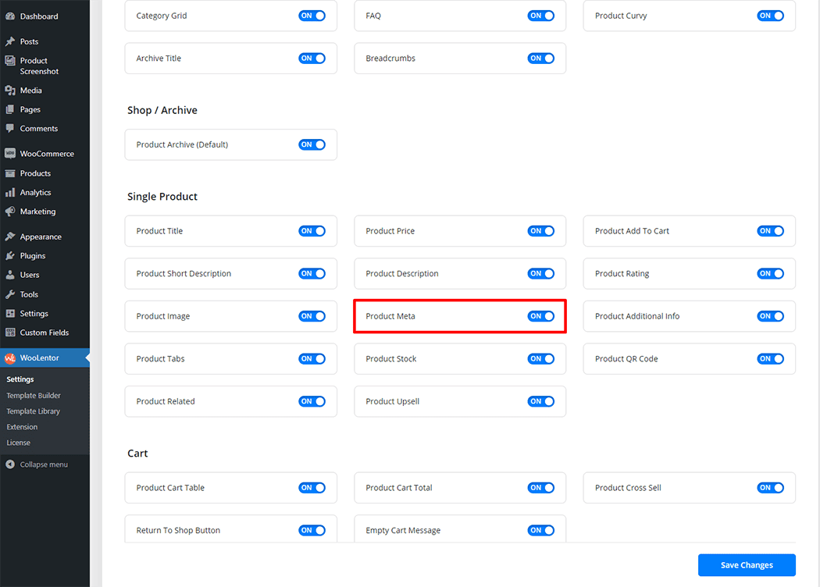Click the Dashboard icon in sidebar
820x587 pixels.
point(10,16)
